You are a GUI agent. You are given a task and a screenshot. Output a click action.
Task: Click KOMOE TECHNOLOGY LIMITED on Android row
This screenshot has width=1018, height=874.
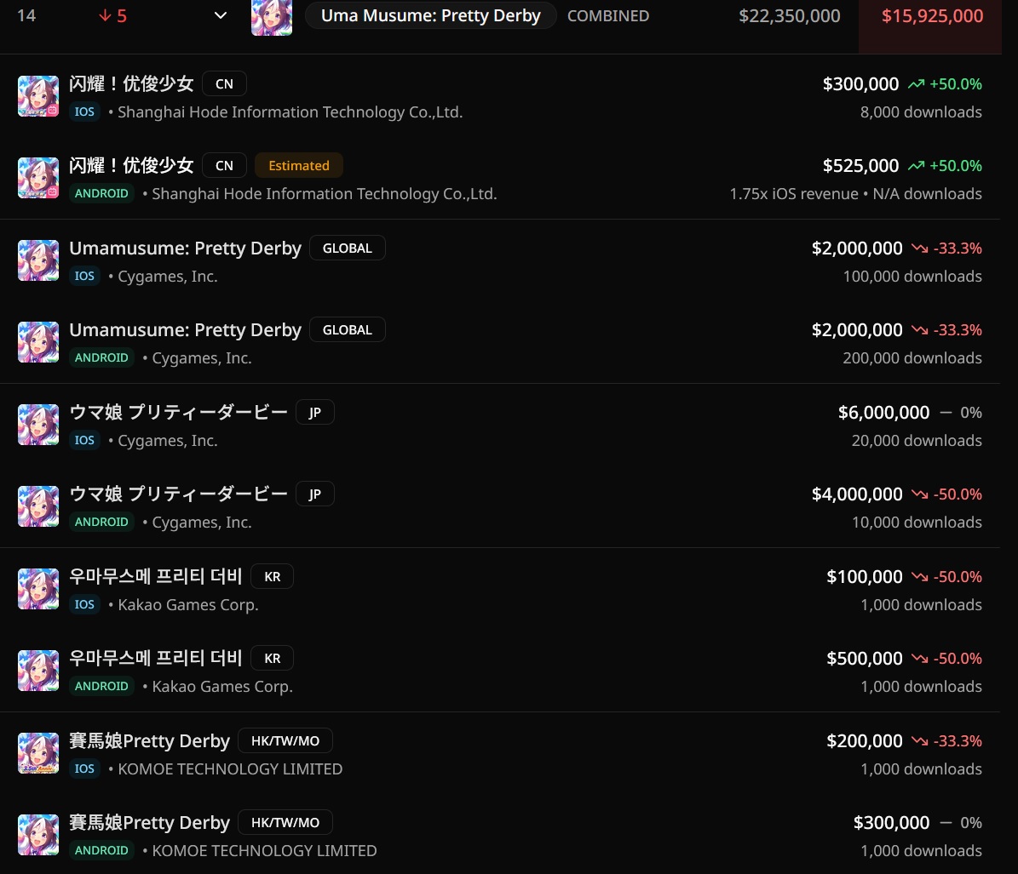point(264,851)
